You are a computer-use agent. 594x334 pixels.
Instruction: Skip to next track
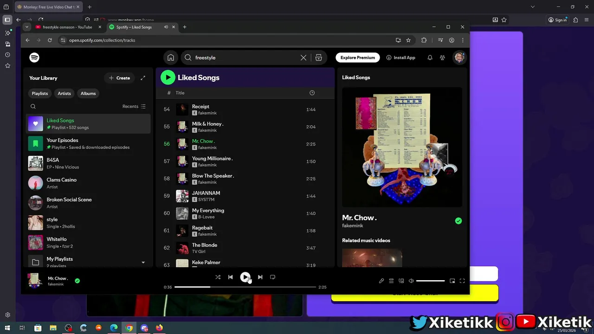coord(260,277)
